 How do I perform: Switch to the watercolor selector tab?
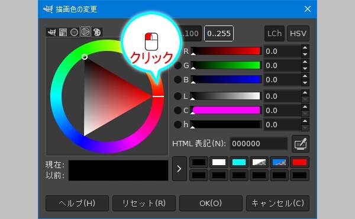click(x=74, y=32)
